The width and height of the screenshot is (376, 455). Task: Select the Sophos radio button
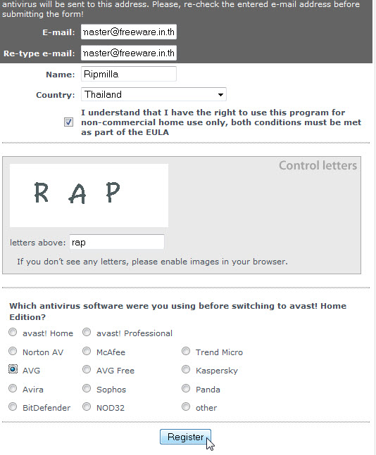87,388
